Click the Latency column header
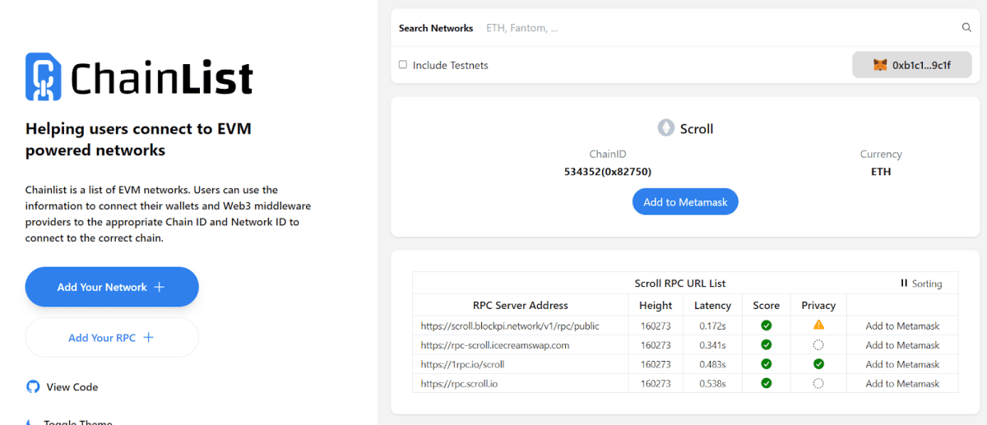Viewport: 987px width, 425px height. (712, 306)
